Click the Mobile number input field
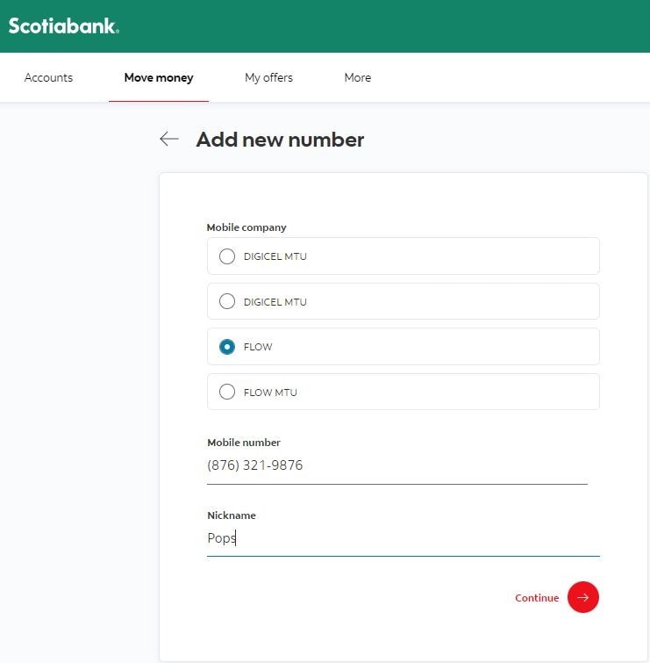Image resolution: width=650 pixels, height=663 pixels. 397,465
